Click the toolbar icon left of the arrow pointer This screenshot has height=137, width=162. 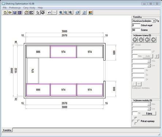pyautogui.click(x=31, y=12)
